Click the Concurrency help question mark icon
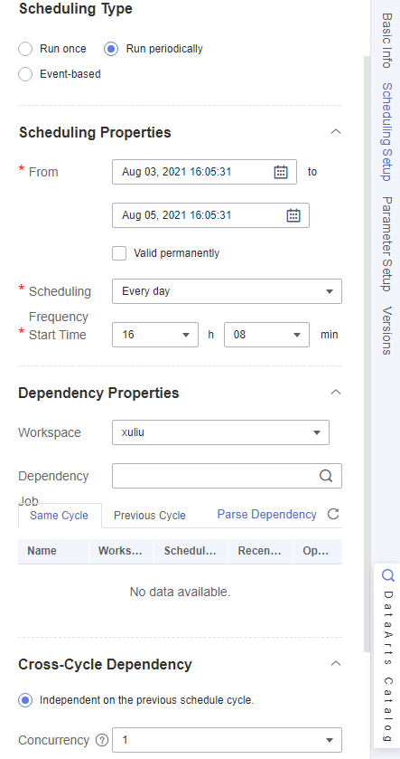400x759 pixels. (x=101, y=740)
